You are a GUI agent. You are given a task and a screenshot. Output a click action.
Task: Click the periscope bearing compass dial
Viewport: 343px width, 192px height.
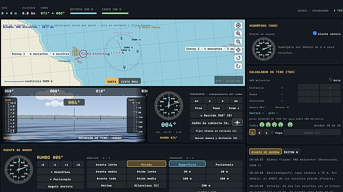168,105
